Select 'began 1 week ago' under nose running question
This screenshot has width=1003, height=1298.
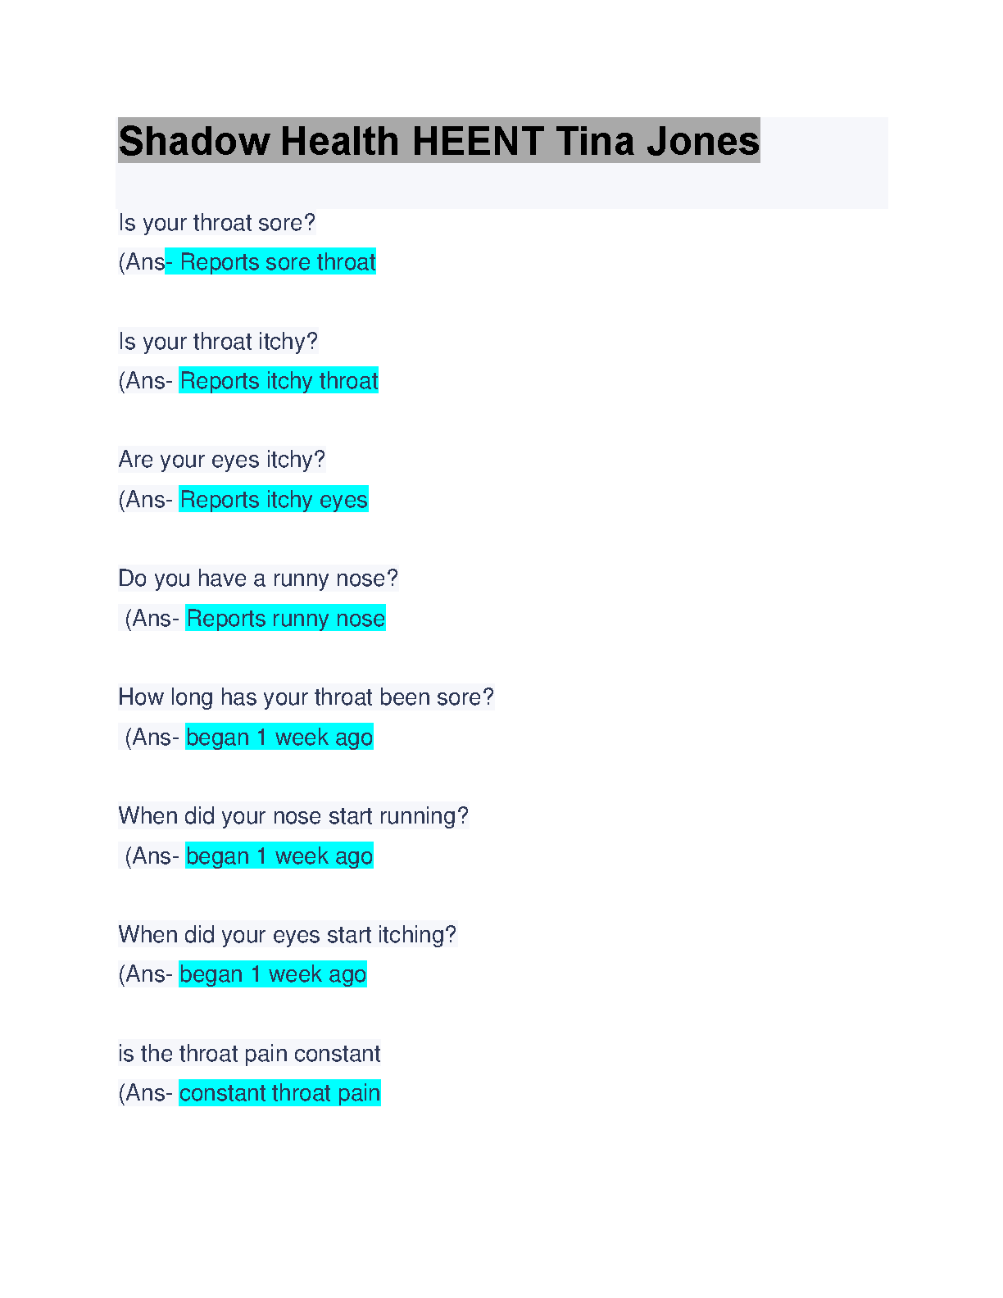[x=279, y=856]
